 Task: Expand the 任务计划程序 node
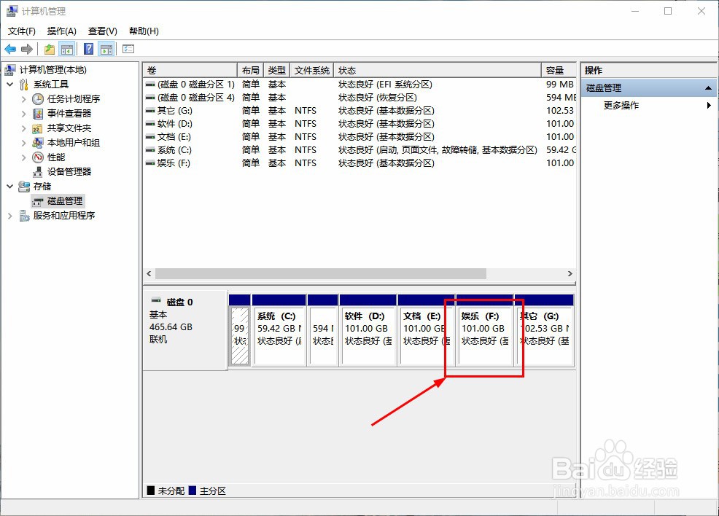pos(24,99)
